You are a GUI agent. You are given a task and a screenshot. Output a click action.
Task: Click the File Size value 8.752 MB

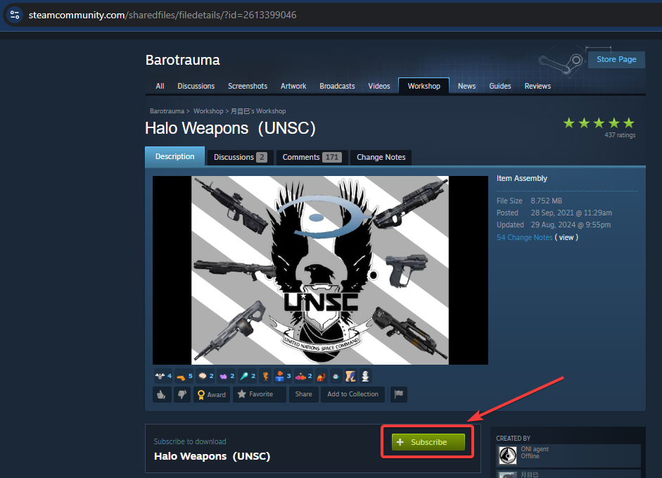tap(547, 201)
